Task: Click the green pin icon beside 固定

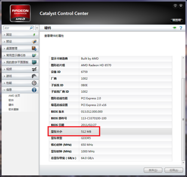Action: [x=34, y=35]
